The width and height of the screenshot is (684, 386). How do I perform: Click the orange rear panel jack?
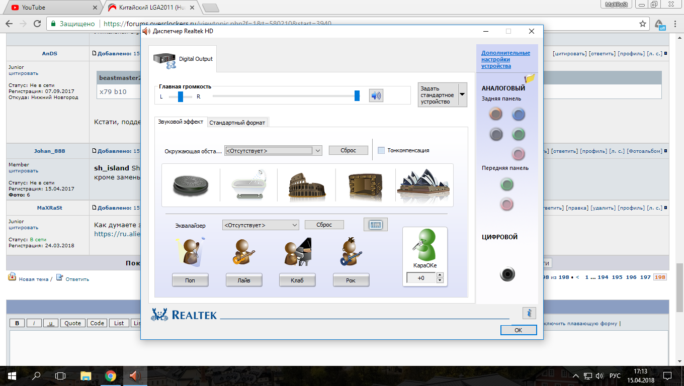pyautogui.click(x=496, y=115)
